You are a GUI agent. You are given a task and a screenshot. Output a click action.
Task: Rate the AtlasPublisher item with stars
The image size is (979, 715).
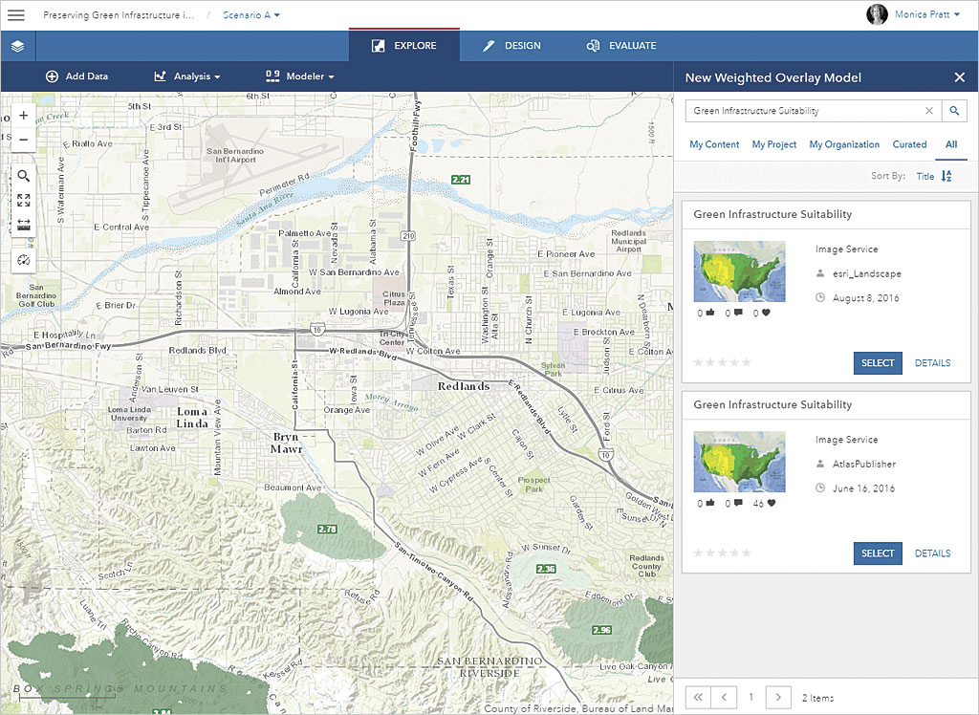(723, 552)
